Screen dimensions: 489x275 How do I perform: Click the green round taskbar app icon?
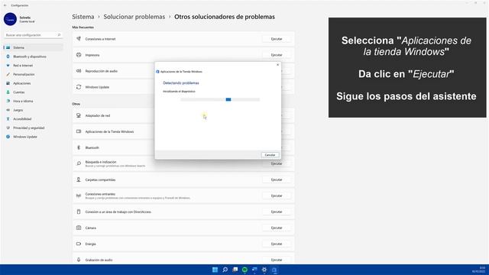coord(244,270)
